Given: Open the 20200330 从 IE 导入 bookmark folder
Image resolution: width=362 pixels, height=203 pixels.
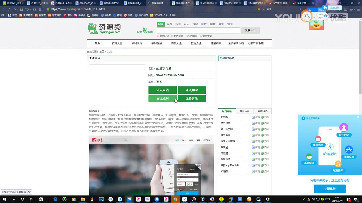Looking at the screenshot, I should point(163,15).
